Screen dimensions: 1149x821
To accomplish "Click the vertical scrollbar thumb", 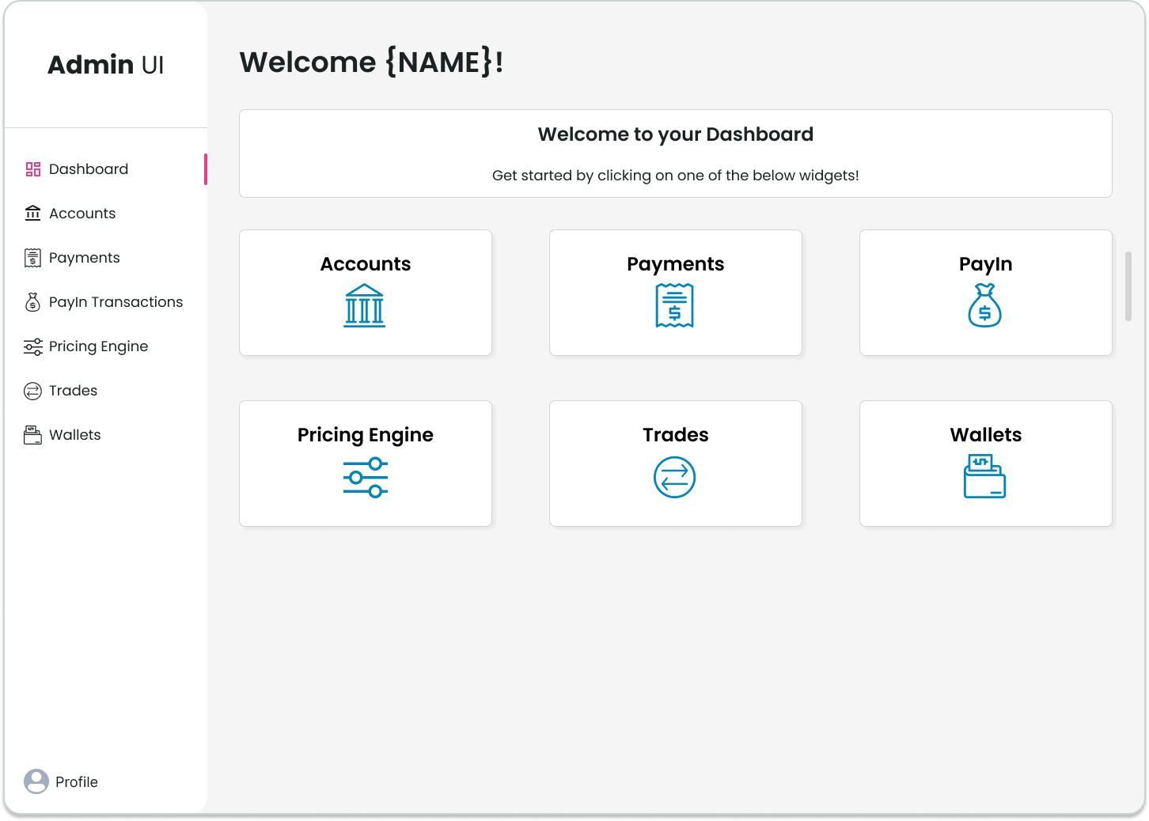I will pyautogui.click(x=1128, y=286).
